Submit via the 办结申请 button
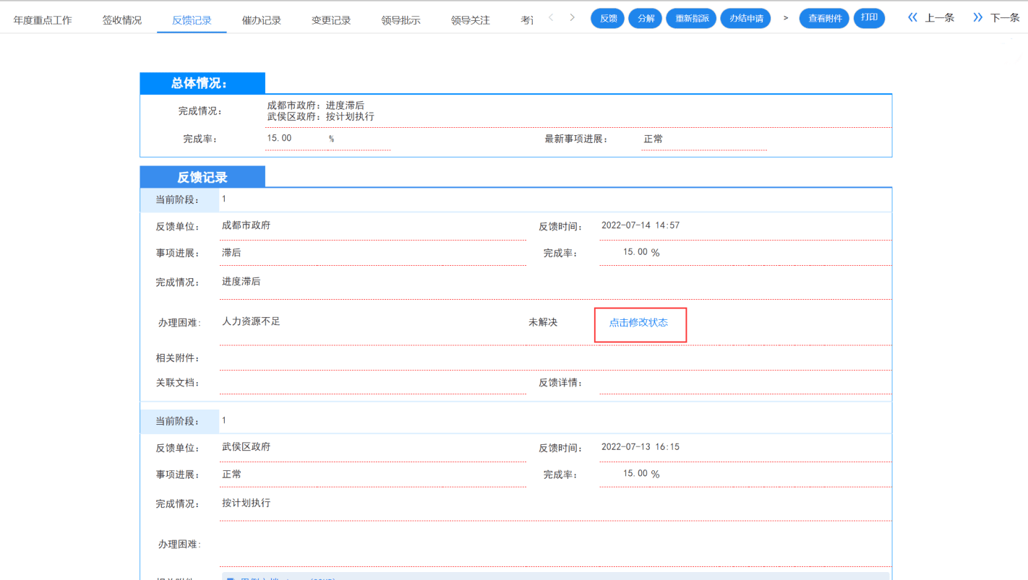The image size is (1028, 580). [745, 18]
